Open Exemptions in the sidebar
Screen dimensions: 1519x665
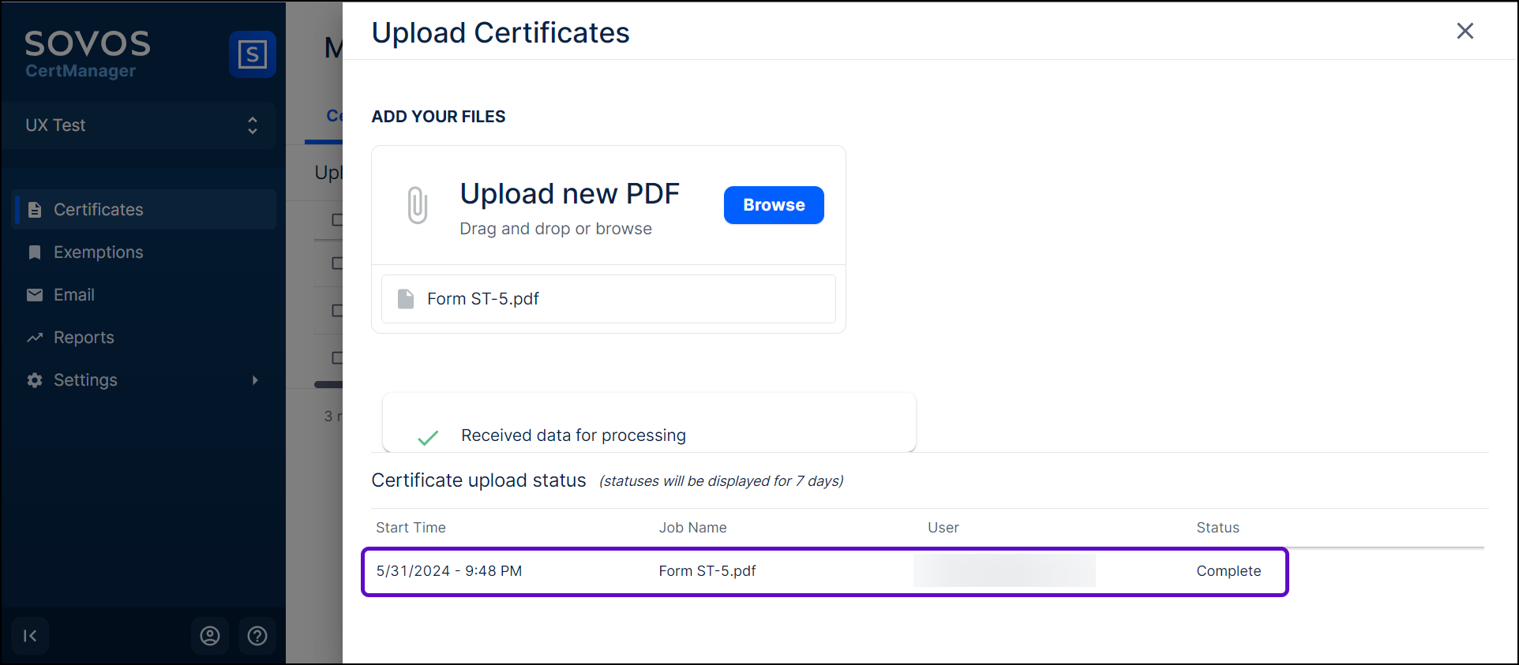tap(98, 252)
